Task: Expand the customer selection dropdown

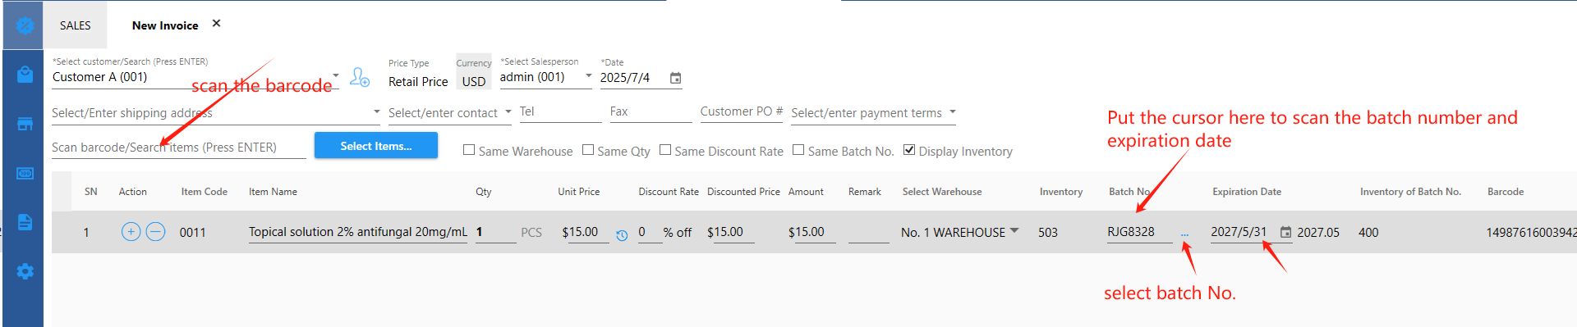Action: point(336,75)
